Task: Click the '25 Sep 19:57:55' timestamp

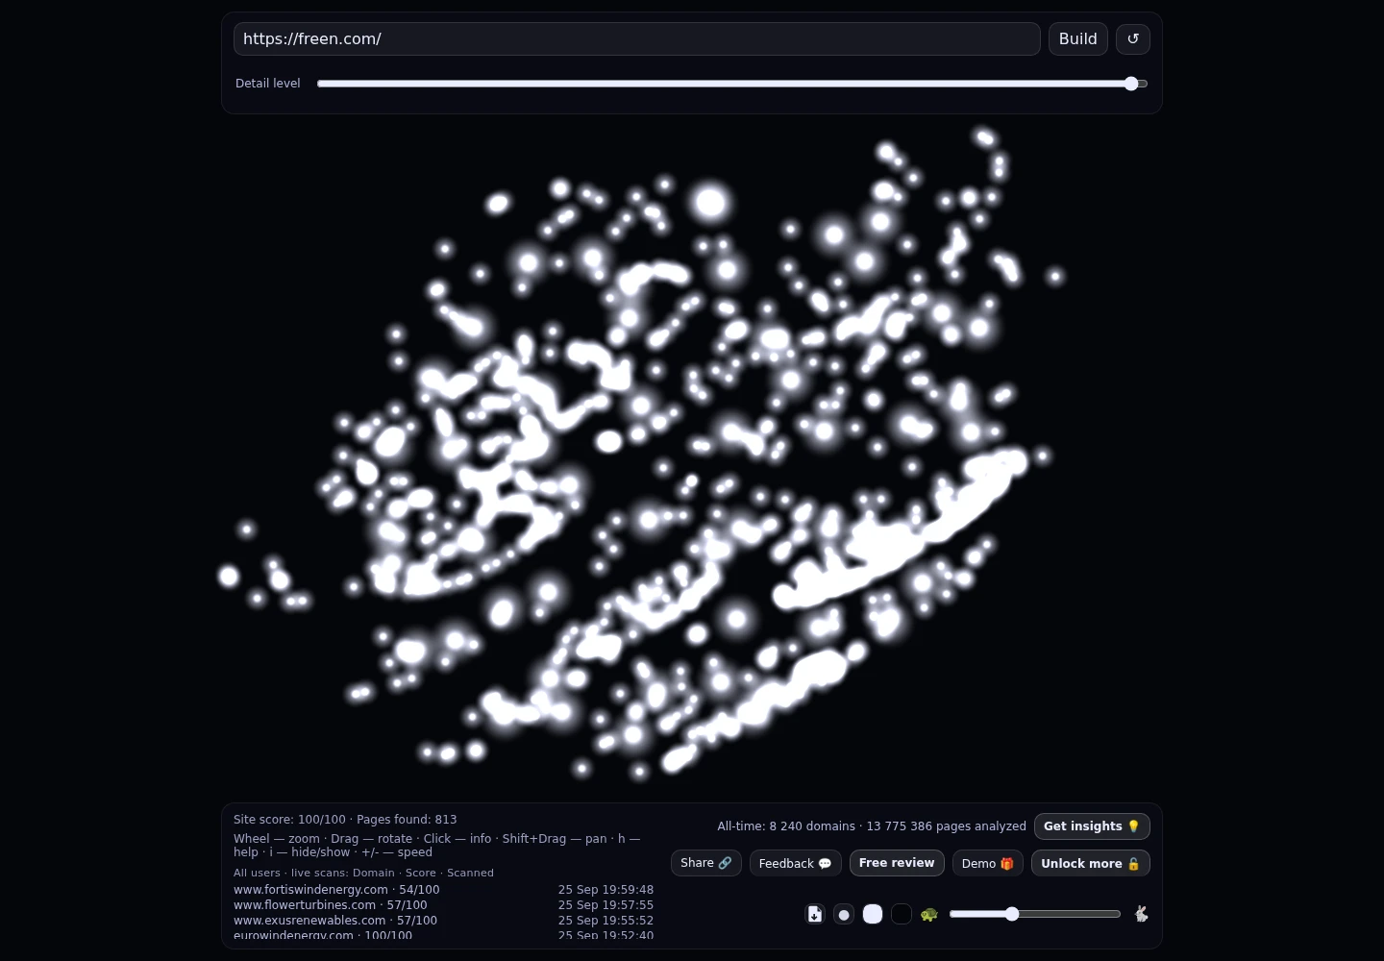Action: (605, 905)
